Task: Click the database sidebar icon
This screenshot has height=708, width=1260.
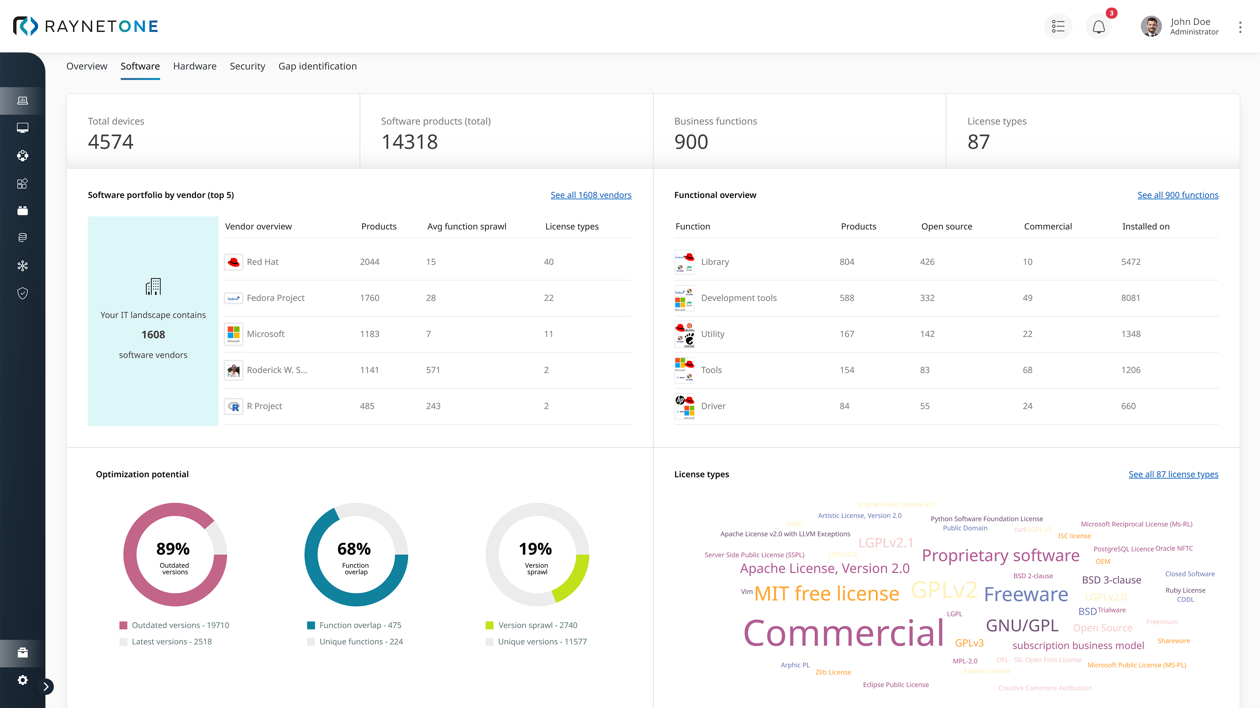Action: [x=23, y=238]
